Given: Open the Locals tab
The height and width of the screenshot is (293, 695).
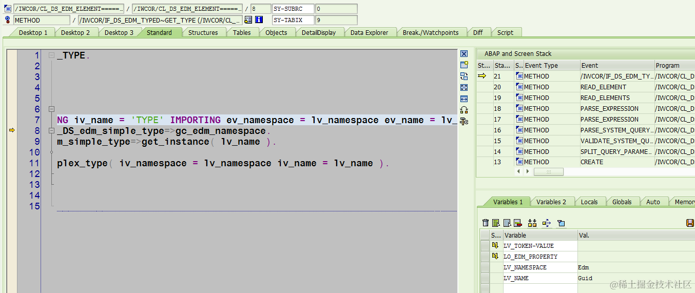Looking at the screenshot, I should 589,202.
